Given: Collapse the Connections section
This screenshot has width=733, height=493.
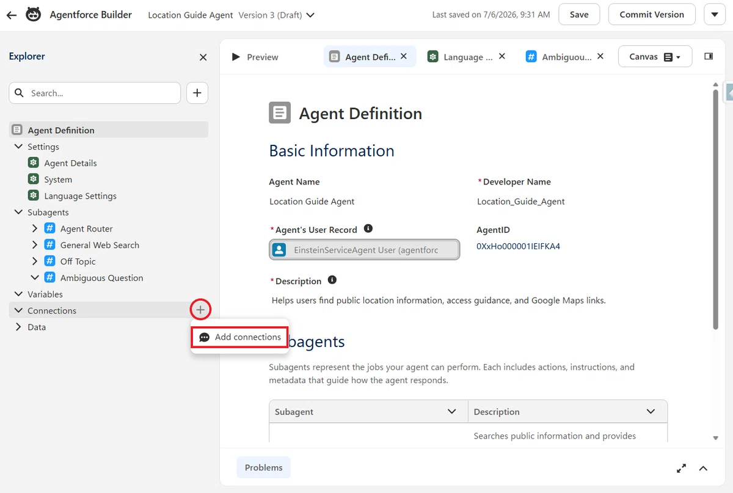Looking at the screenshot, I should coord(18,310).
